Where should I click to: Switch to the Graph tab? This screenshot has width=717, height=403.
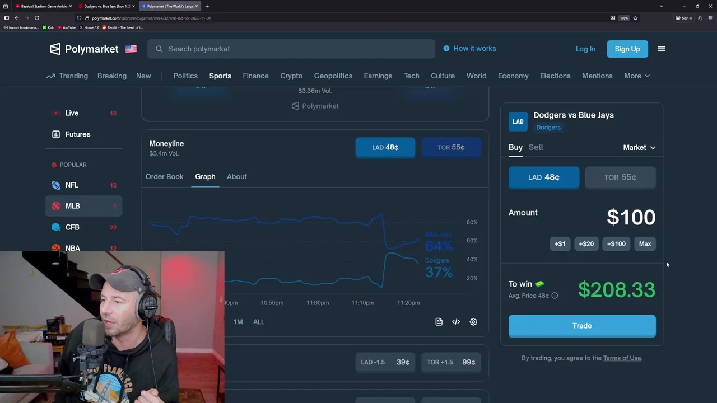[x=205, y=176]
